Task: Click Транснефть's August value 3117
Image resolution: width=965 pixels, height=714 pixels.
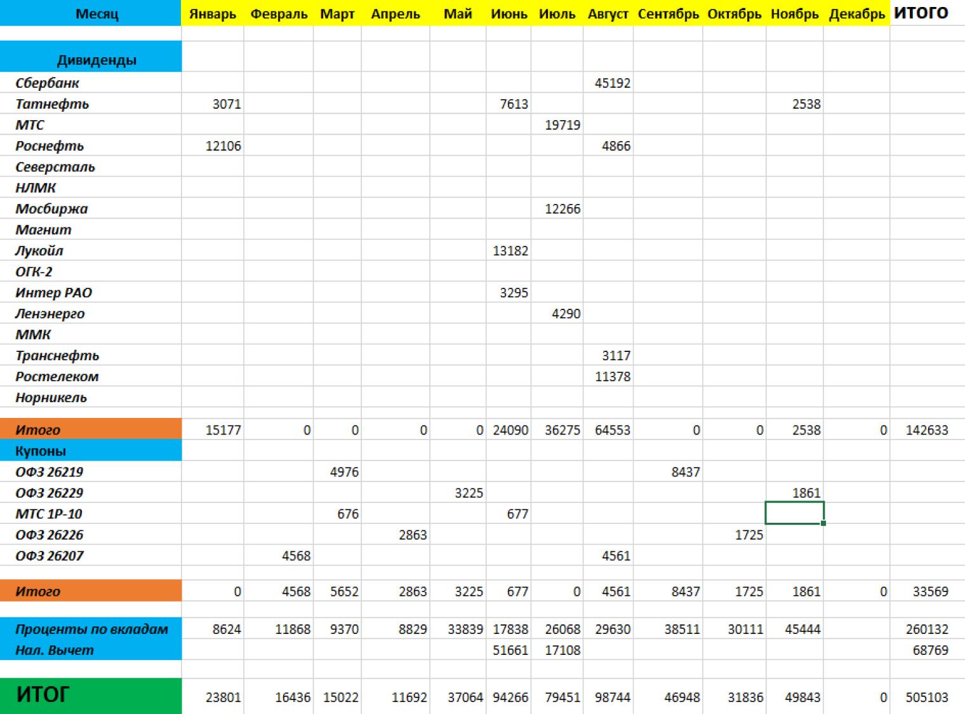Action: point(616,355)
